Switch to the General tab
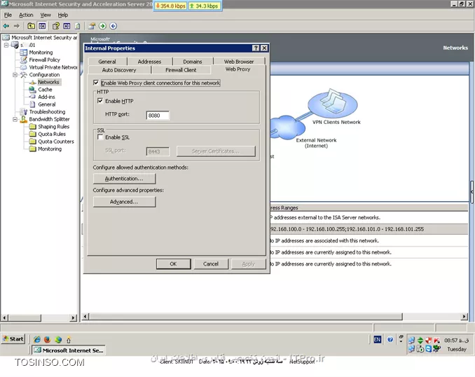 pyautogui.click(x=107, y=62)
